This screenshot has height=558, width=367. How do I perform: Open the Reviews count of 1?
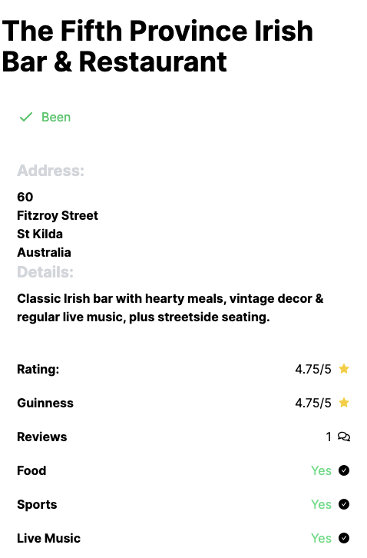pos(329,437)
